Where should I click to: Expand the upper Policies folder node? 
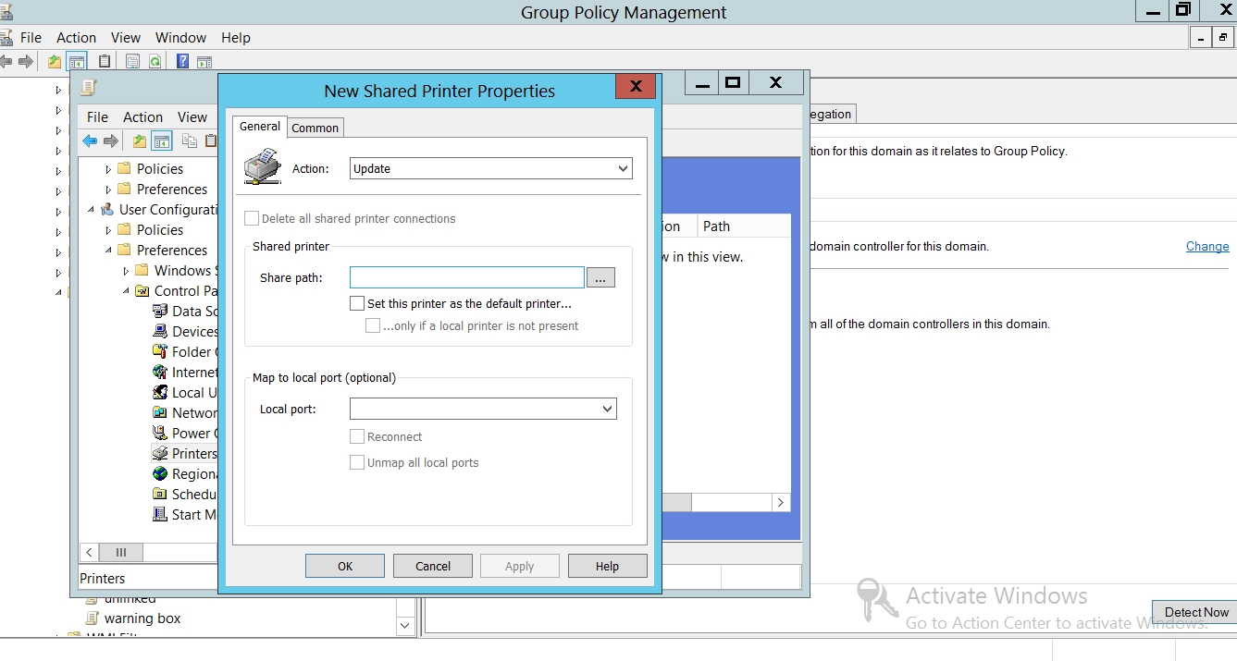pos(108,168)
